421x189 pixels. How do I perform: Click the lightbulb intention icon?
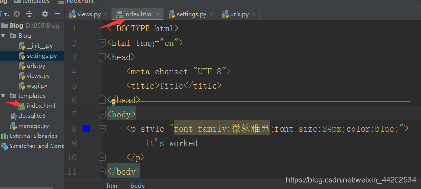[114, 101]
